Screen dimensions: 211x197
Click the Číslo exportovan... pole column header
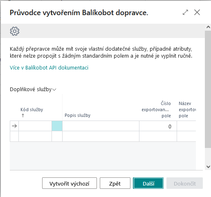pyautogui.click(x=156, y=110)
